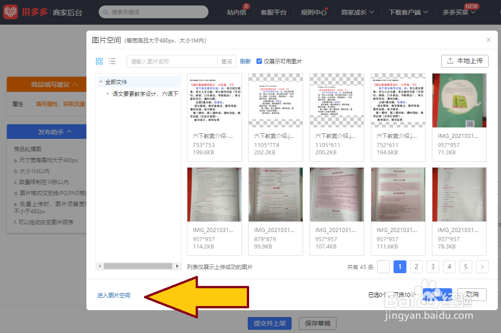Click the next pagination arrow
Screen dimensions: 501x333
point(482,266)
